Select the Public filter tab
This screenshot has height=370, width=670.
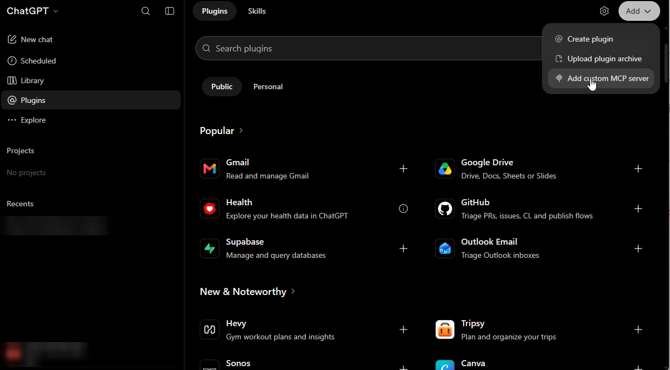tap(222, 86)
